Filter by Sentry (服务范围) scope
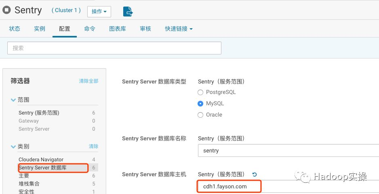Image resolution: width=379 pixels, height=194 pixels. click(x=39, y=113)
